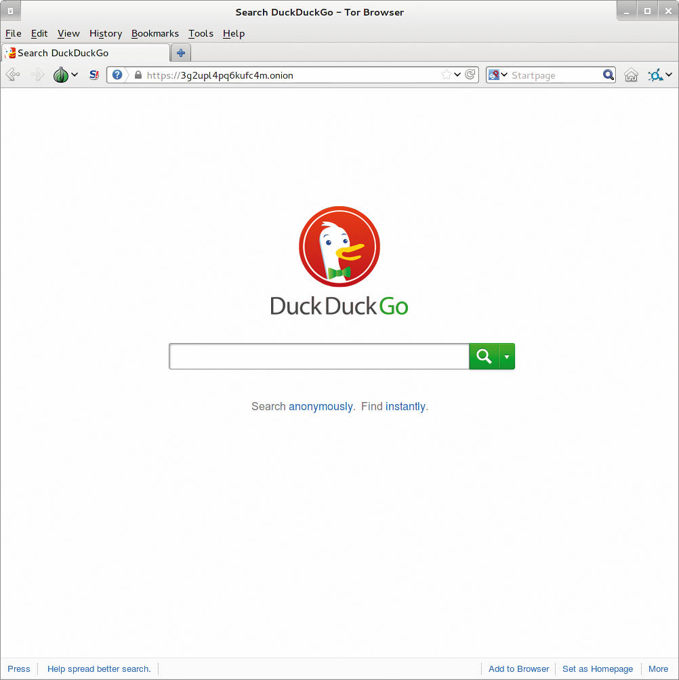Viewport: 679px width, 680px height.
Task: Open the More footer link
Action: 658,668
